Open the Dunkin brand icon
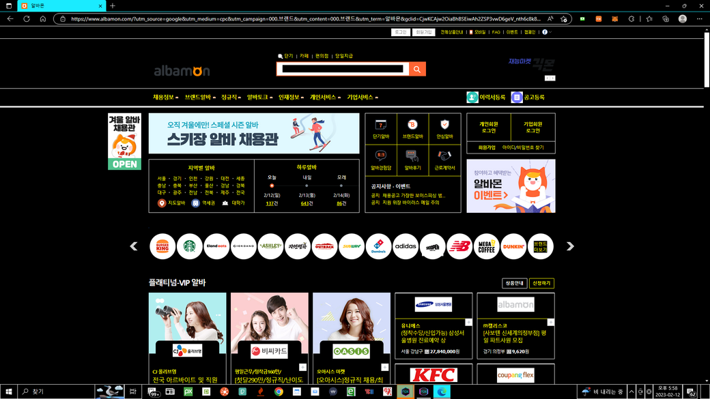This screenshot has width=710, height=399. click(x=513, y=246)
